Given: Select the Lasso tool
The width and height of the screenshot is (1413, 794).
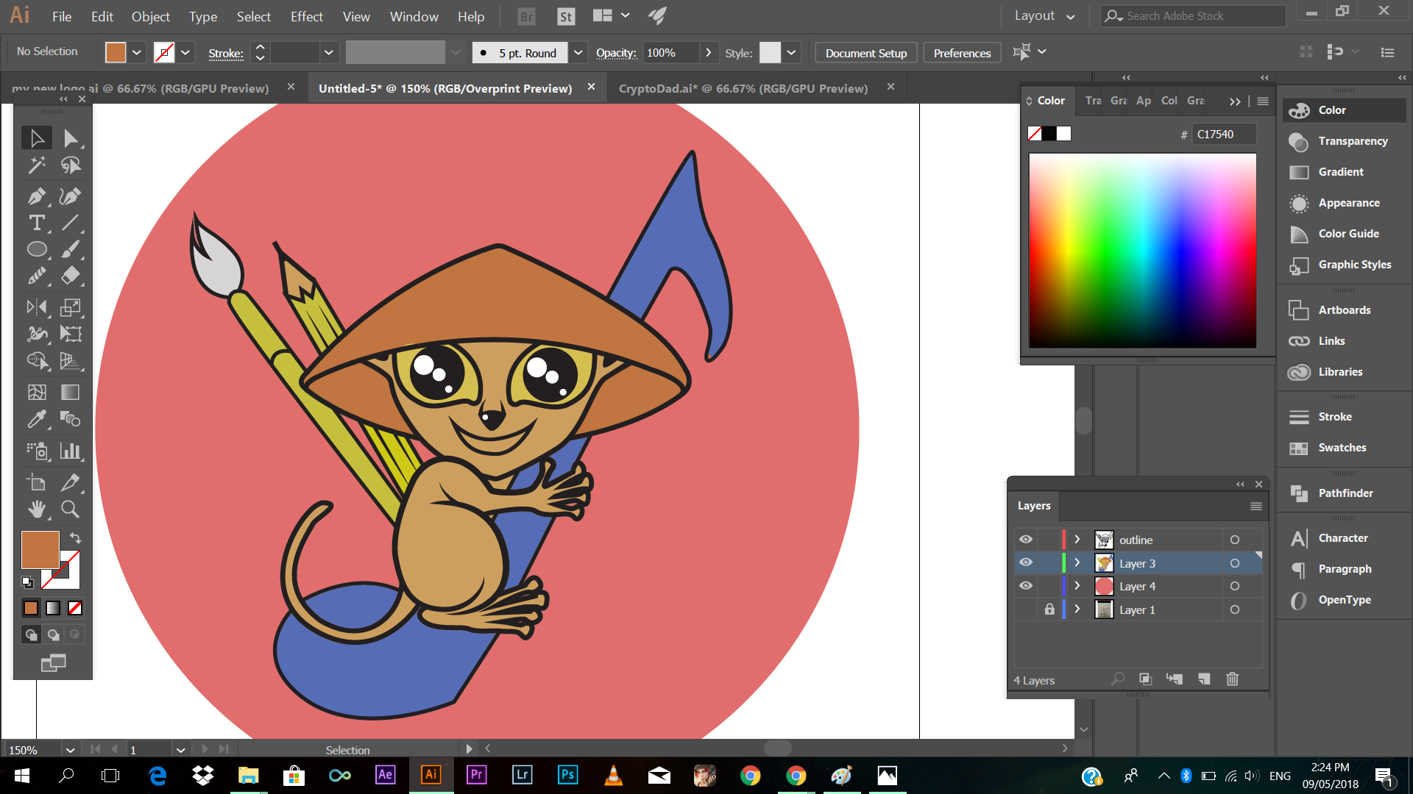Looking at the screenshot, I should point(70,165).
